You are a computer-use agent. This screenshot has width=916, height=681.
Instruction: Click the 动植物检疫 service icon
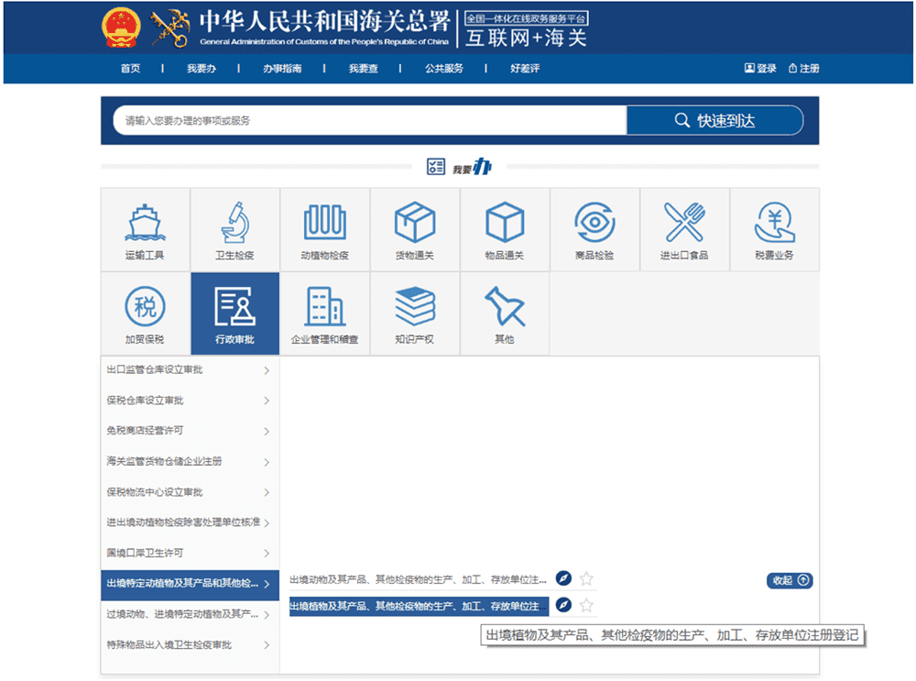pyautogui.click(x=325, y=221)
